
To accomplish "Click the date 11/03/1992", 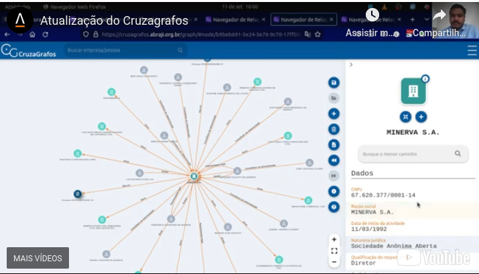I will point(368,229).
